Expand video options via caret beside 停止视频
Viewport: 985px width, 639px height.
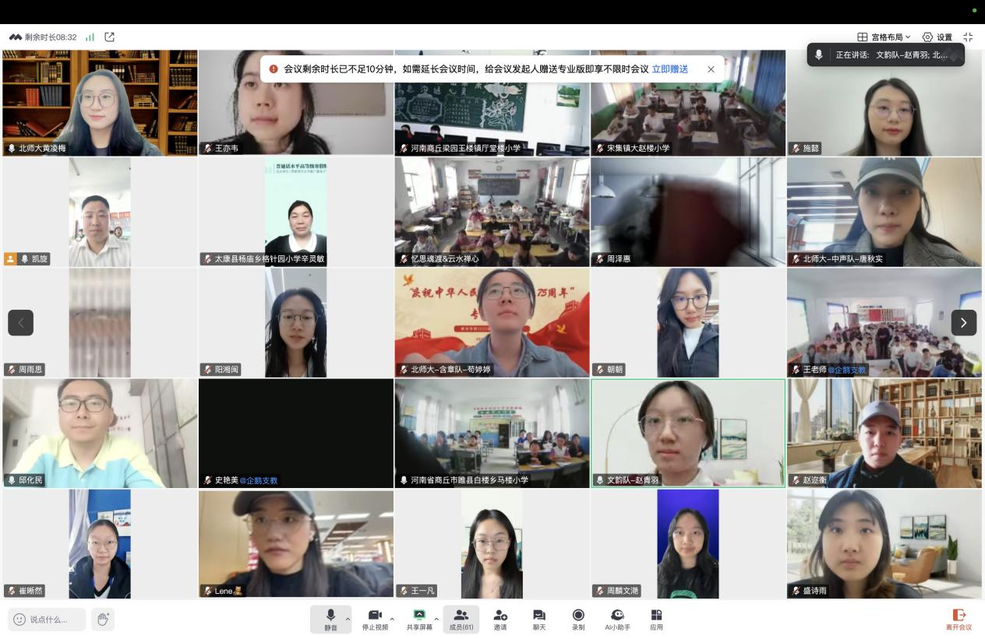pos(391,620)
